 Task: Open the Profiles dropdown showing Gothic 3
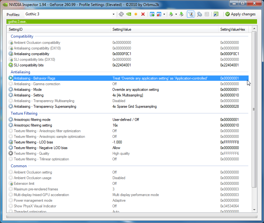click(x=70, y=14)
